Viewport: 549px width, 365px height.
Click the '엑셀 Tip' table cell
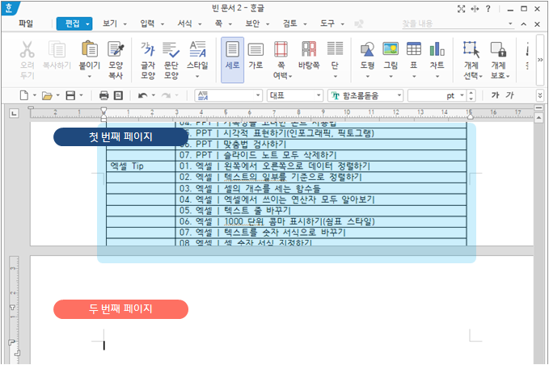(x=141, y=166)
